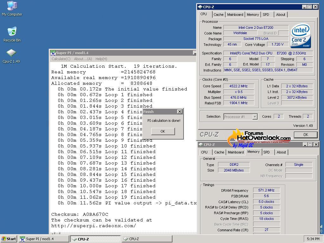This screenshot has width=324, height=243.
Task: Click the Code Name value Wolfdale
Action: (240, 33)
